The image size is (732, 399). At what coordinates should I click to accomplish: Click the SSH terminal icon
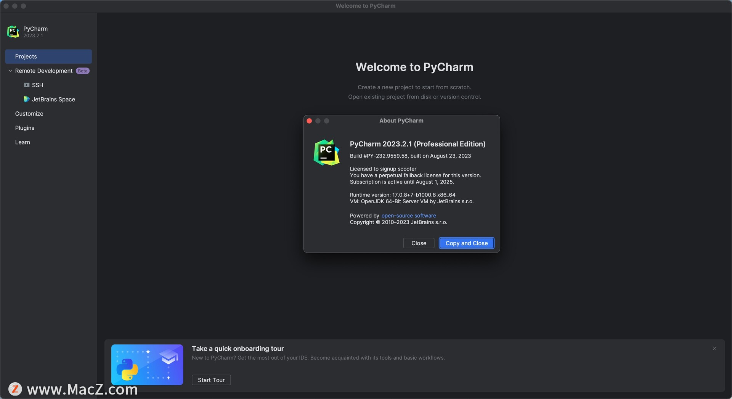pyautogui.click(x=27, y=85)
